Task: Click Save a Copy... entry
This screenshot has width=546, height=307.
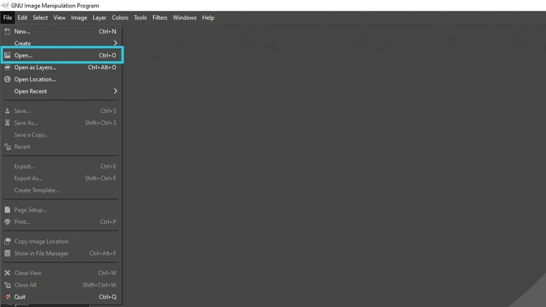Action: click(x=61, y=135)
